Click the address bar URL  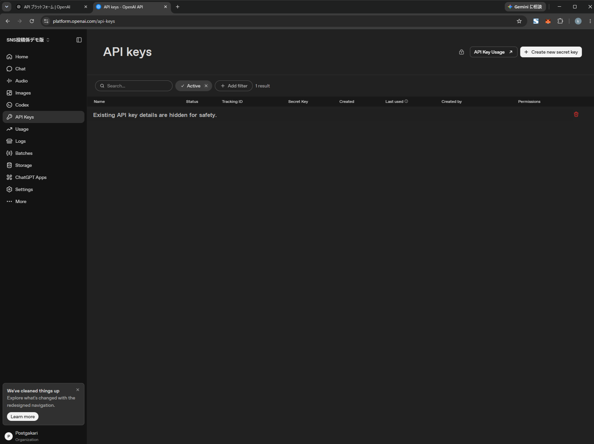84,21
